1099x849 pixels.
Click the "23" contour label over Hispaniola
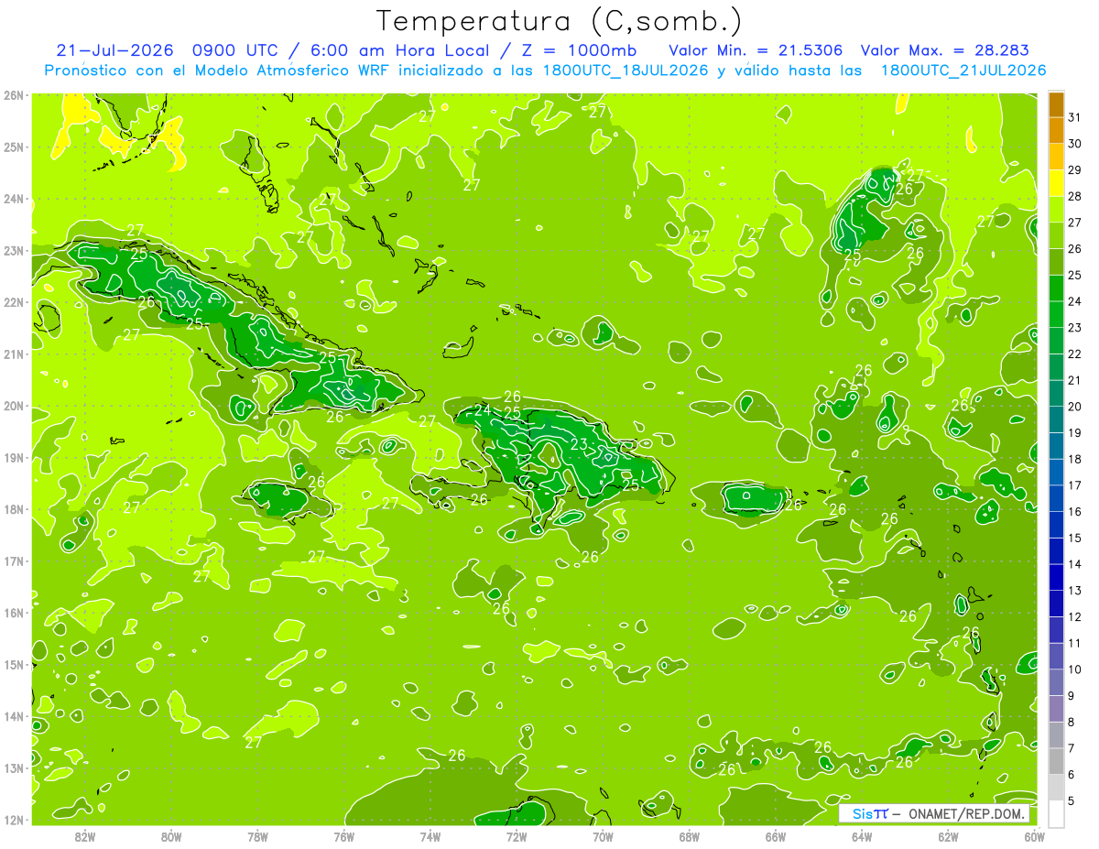point(579,445)
